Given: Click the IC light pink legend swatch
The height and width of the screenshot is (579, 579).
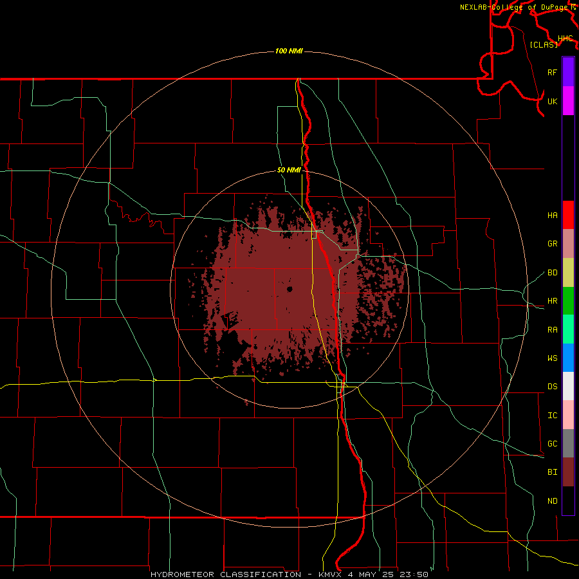Looking at the screenshot, I should pos(568,415).
